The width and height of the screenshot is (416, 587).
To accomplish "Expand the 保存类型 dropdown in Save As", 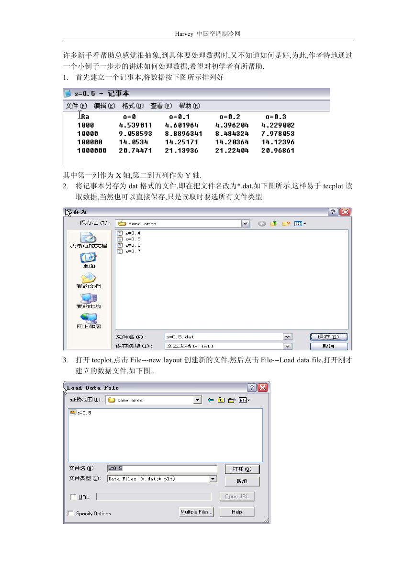I will tap(287, 346).
